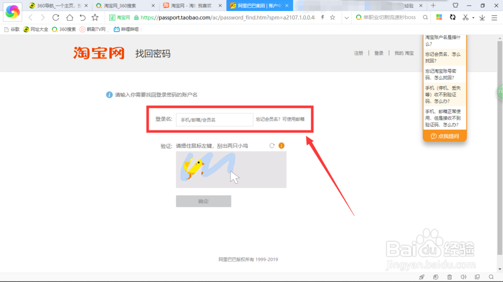Open the 哔哩哔哩 bookmark

[126, 29]
